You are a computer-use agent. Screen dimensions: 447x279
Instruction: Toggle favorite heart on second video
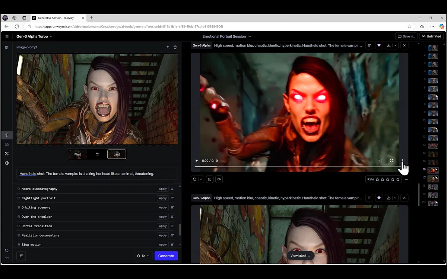point(379,198)
